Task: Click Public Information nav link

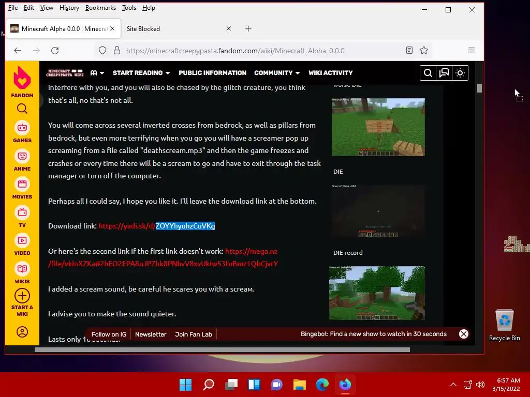Action: (213, 73)
